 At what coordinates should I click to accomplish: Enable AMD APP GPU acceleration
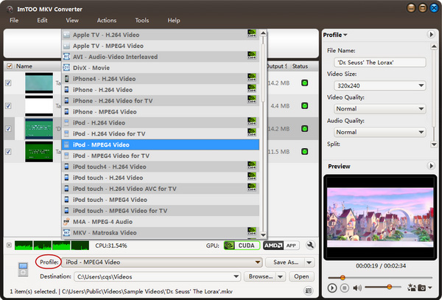pos(281,245)
